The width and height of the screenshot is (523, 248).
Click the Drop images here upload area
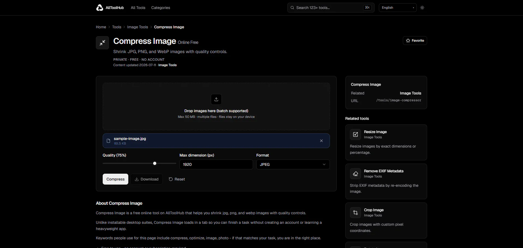click(x=216, y=106)
